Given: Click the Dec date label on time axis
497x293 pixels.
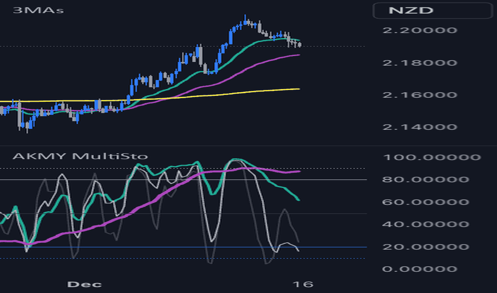Looking at the screenshot, I should point(84,284).
